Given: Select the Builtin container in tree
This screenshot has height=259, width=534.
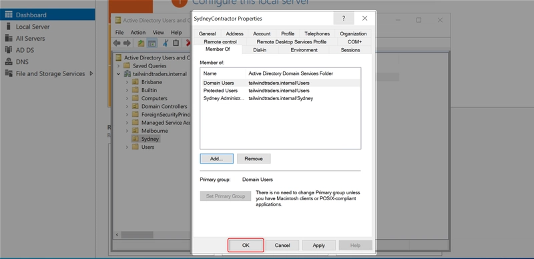Looking at the screenshot, I should tap(149, 90).
